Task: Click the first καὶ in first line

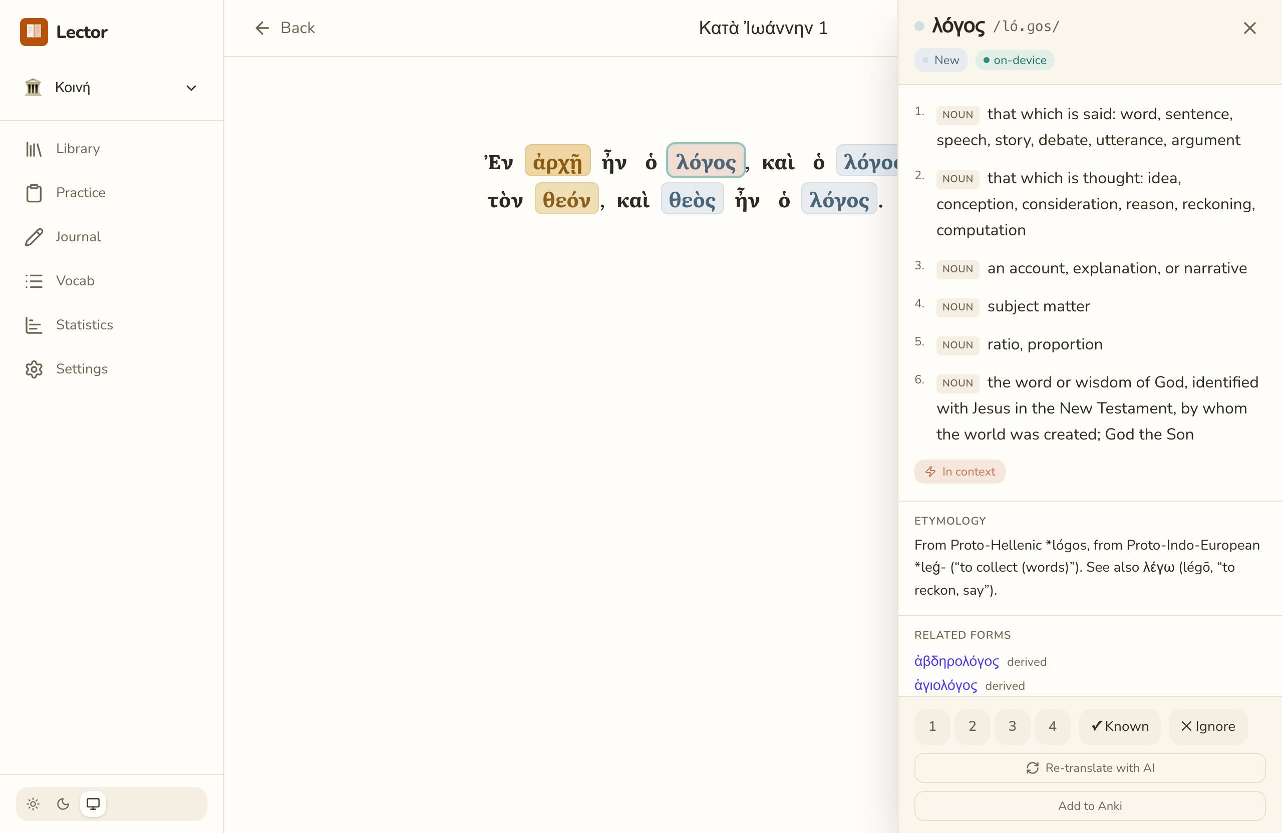Action: point(778,162)
